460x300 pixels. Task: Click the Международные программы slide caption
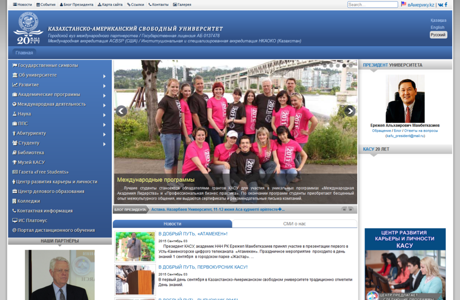tap(156, 180)
